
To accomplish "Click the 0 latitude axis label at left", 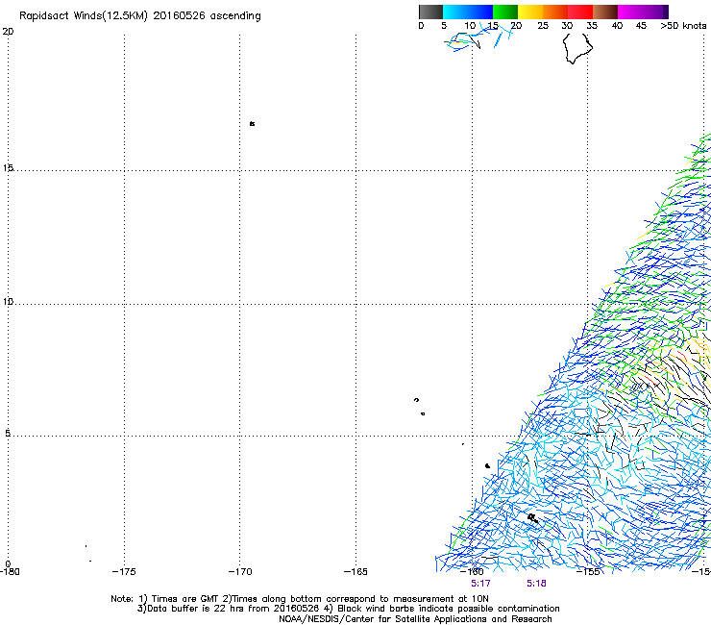I will tap(8, 564).
